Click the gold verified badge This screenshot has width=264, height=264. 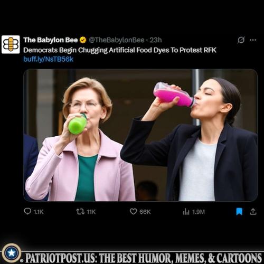pyautogui.click(x=83, y=40)
